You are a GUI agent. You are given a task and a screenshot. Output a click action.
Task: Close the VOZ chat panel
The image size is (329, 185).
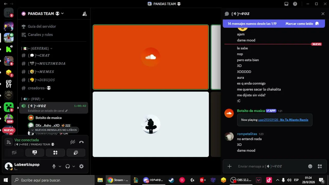point(323,14)
